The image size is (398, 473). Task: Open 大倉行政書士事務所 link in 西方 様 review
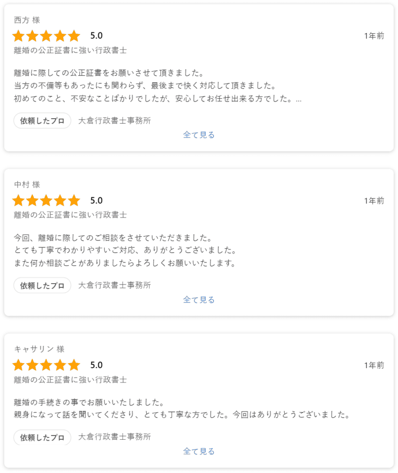pyautogui.click(x=114, y=121)
